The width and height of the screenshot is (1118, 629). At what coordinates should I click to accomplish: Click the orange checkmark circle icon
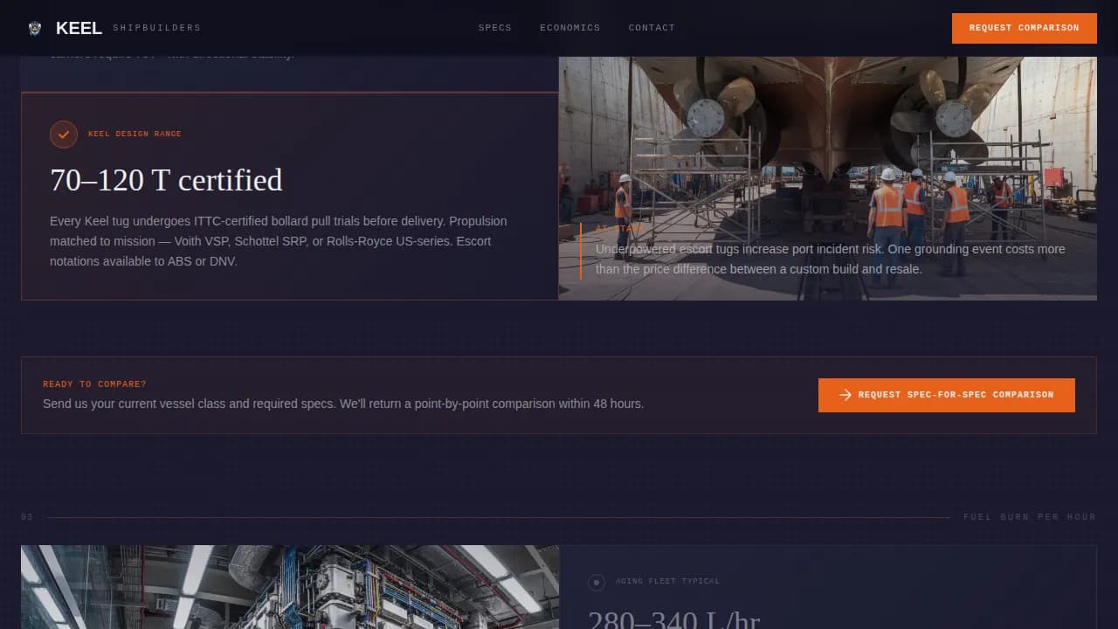pyautogui.click(x=64, y=135)
